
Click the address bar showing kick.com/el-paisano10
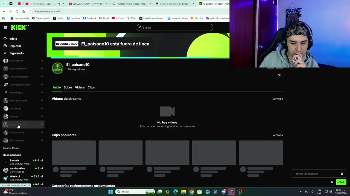coord(129,11)
